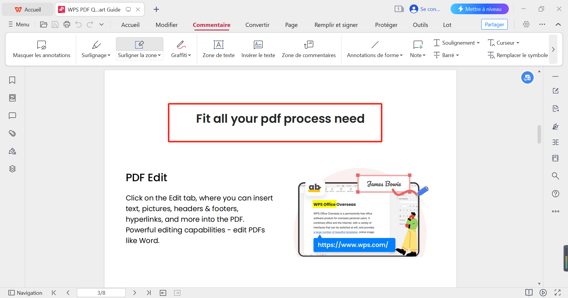Open a file with folder icon
The height and width of the screenshot is (298, 568).
tap(43, 25)
